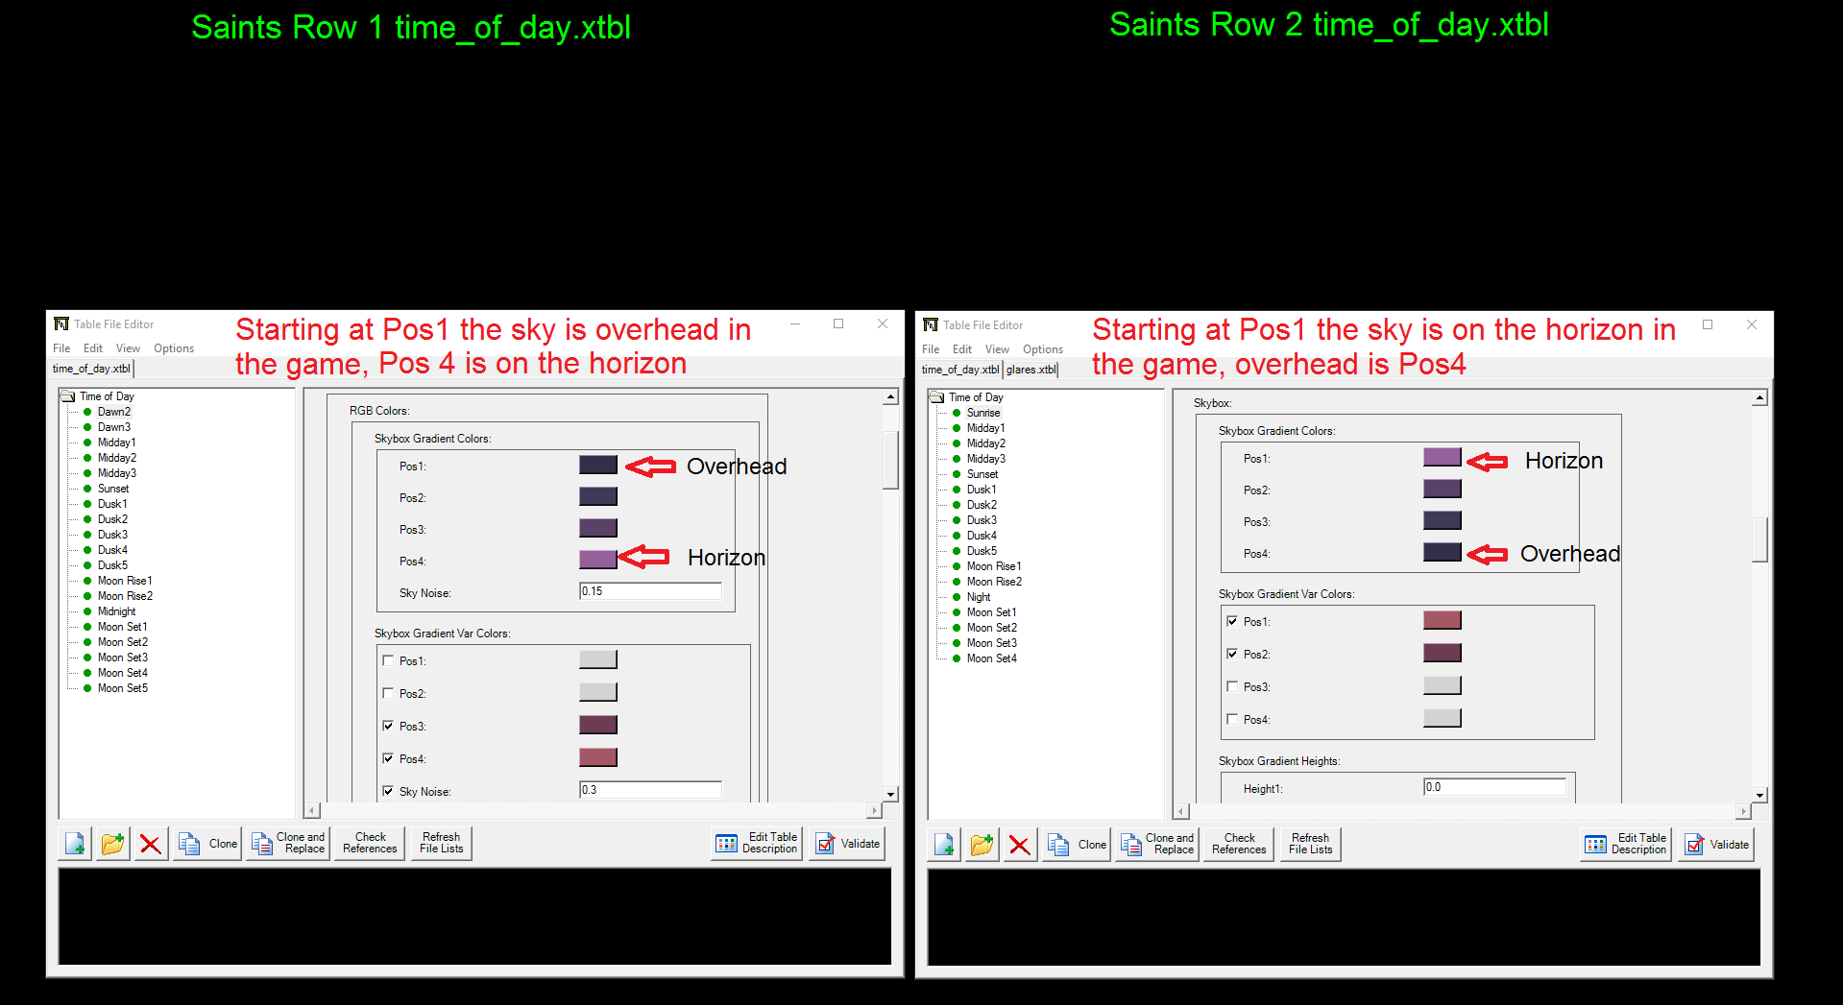Pick Var Colors Pos2 swatch, right window
Viewport: 1843px width, 1005px height.
1443,653
